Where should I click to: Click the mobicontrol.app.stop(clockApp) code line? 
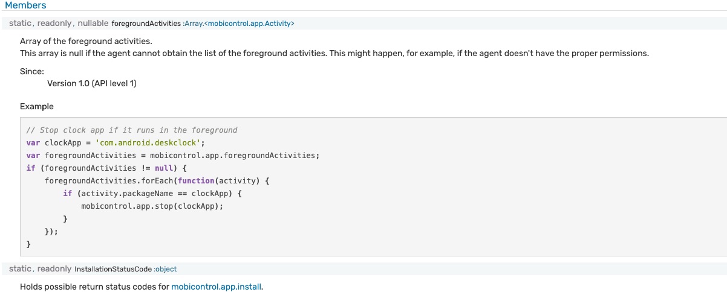coord(152,206)
